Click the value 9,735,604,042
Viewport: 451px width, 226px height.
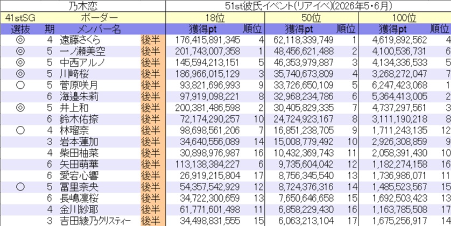pos(306,164)
